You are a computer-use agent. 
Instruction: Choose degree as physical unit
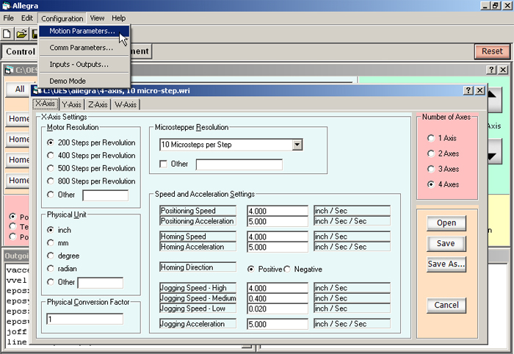pos(63,256)
